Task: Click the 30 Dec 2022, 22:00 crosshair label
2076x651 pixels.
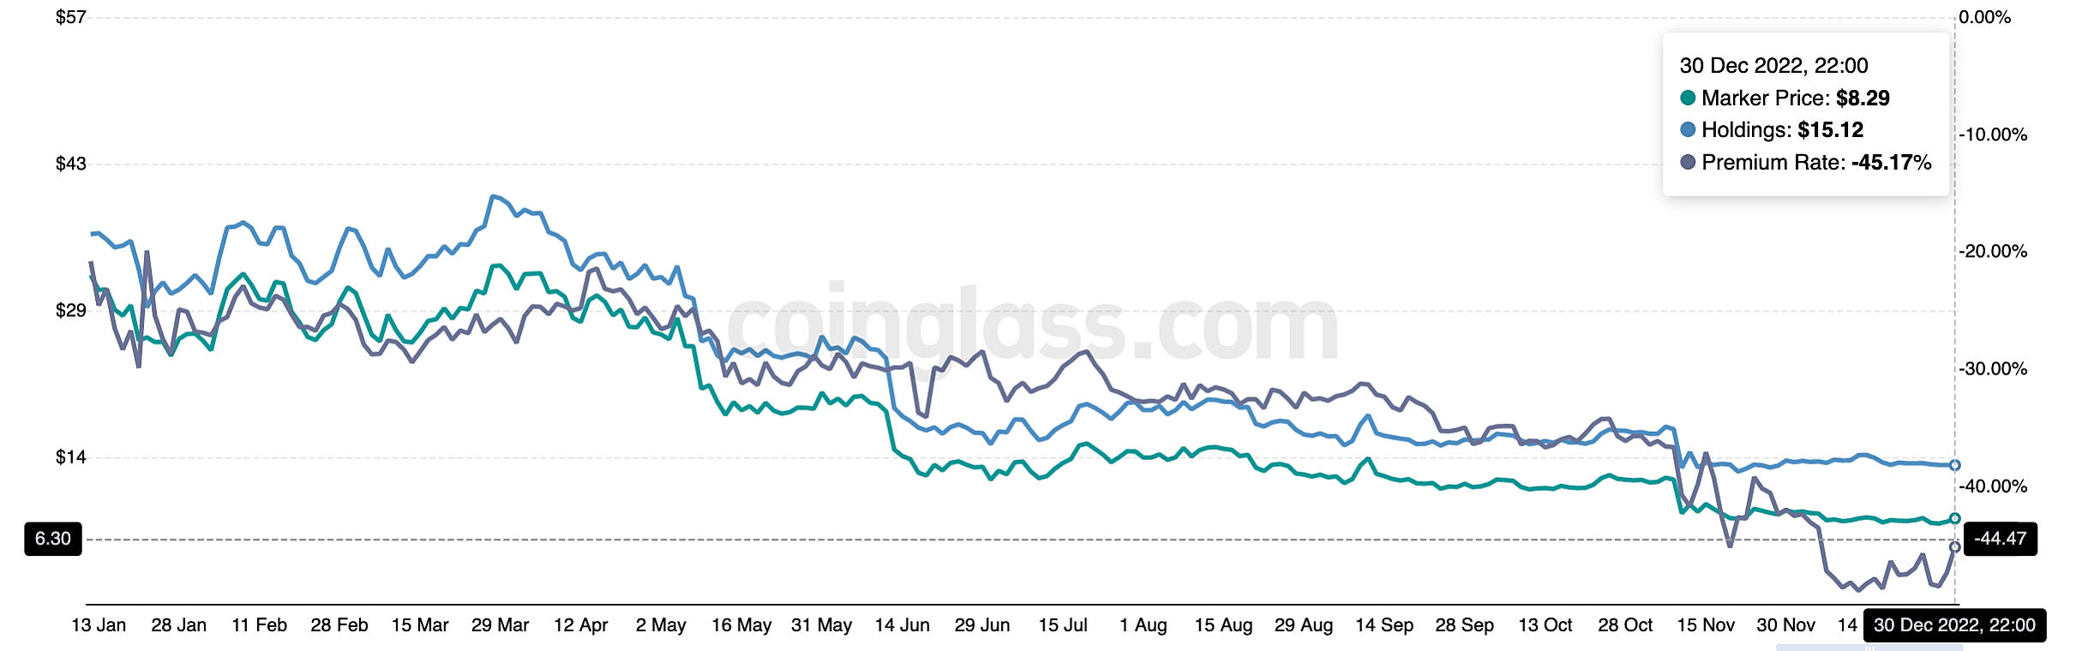Action: point(1954,625)
